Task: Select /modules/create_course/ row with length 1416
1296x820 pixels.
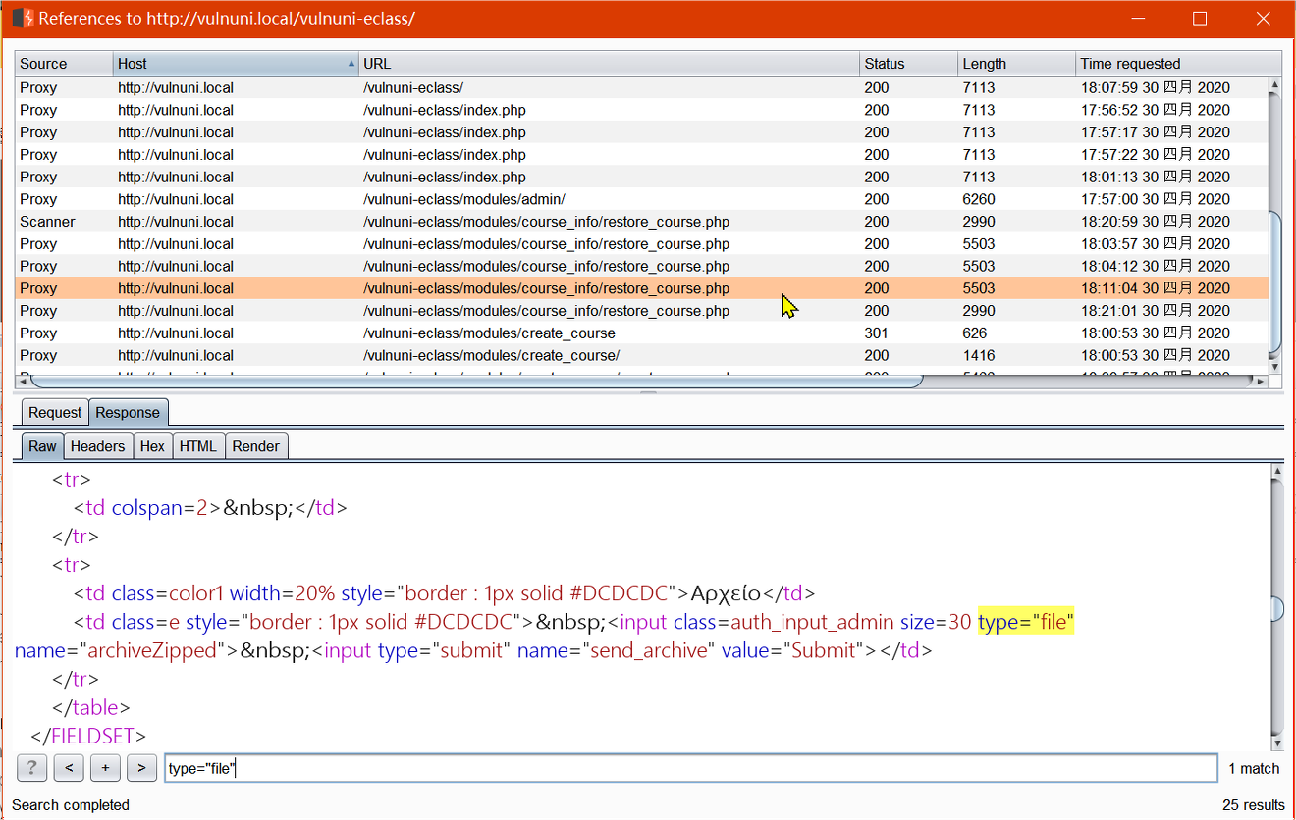Action: 642,356
